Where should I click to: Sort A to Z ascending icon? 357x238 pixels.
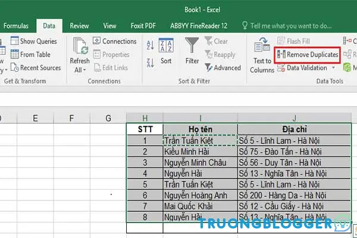(151, 45)
